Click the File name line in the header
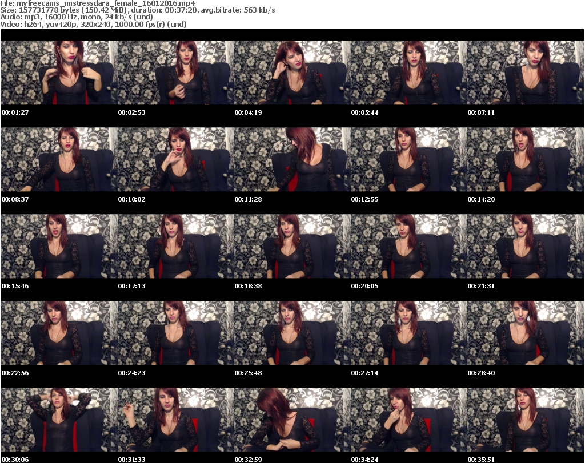Image resolution: width=585 pixels, height=463 pixels. (x=97, y=3)
